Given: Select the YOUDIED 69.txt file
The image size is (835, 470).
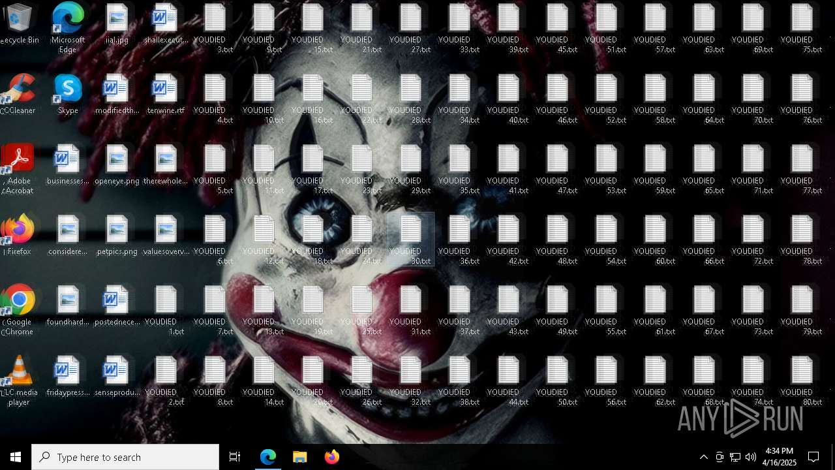Looking at the screenshot, I should 753,29.
